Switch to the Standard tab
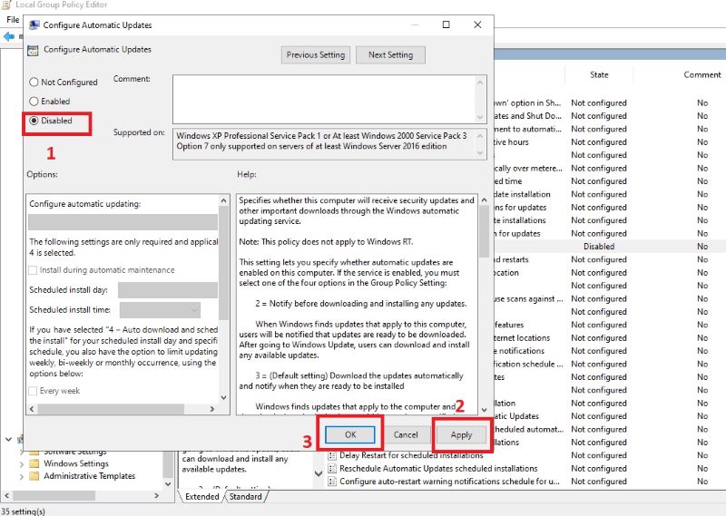 coord(245,497)
